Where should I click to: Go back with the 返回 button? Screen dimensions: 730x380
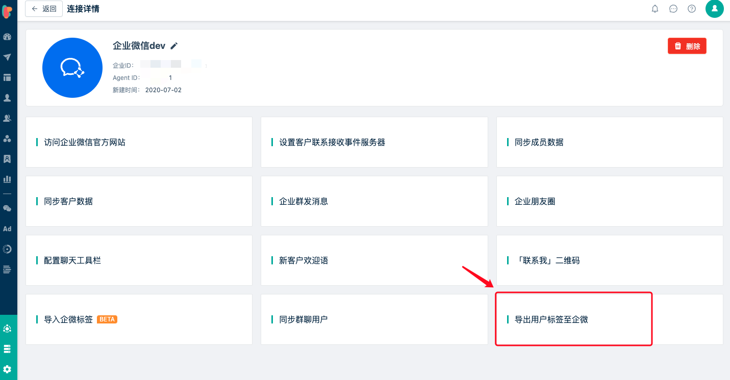click(44, 9)
